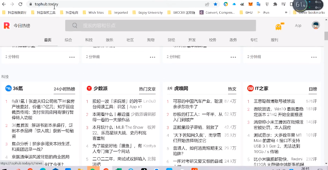The image size is (328, 170).
Task: Bookmark page with the star icon
Action: [215, 4]
